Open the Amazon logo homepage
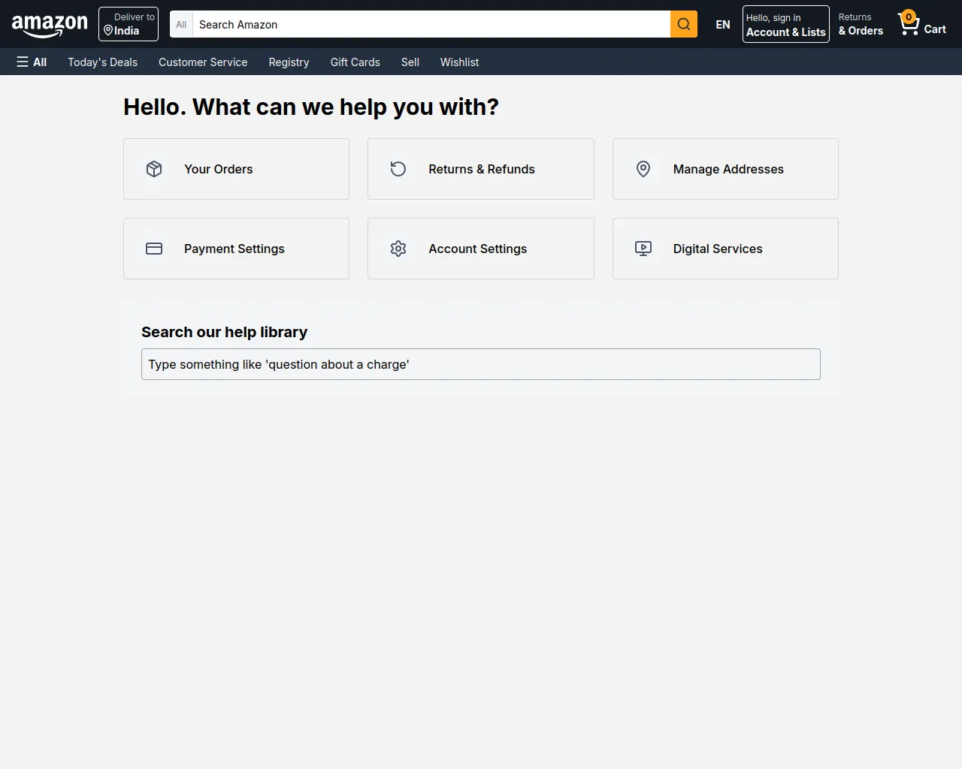The width and height of the screenshot is (962, 769). 50,24
